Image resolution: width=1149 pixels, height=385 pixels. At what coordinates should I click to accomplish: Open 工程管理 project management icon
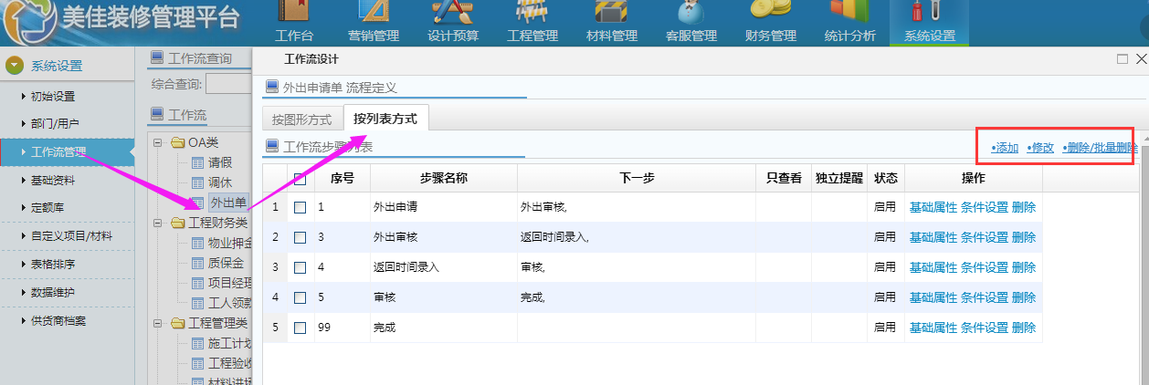click(532, 13)
